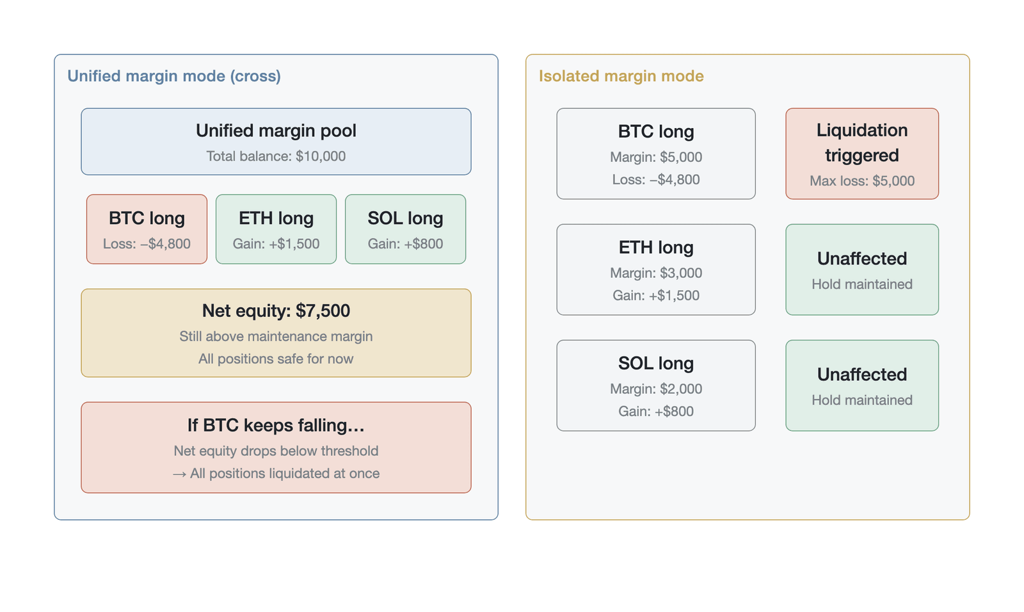Select the Unified margin mode (cross) heading

174,76
